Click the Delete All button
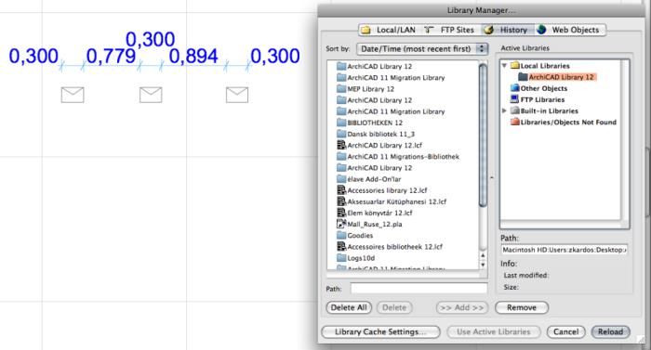 point(349,307)
